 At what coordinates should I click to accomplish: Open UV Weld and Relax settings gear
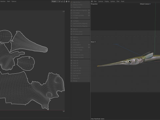pyautogui.click(x=89, y=15)
